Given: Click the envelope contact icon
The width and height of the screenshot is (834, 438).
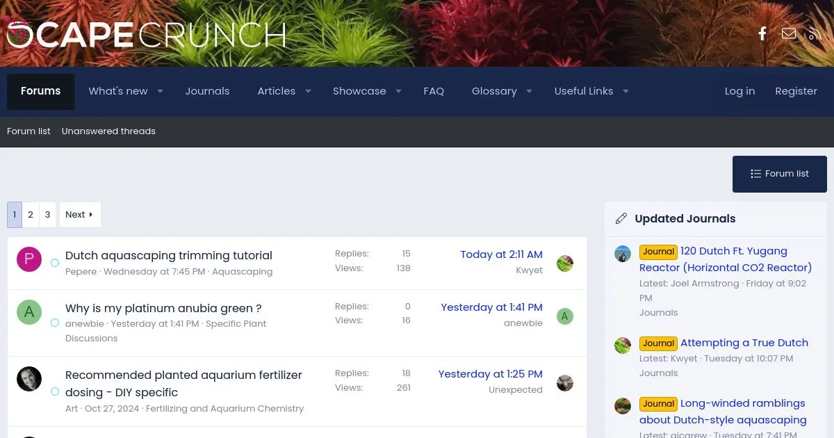Looking at the screenshot, I should pos(789,33).
